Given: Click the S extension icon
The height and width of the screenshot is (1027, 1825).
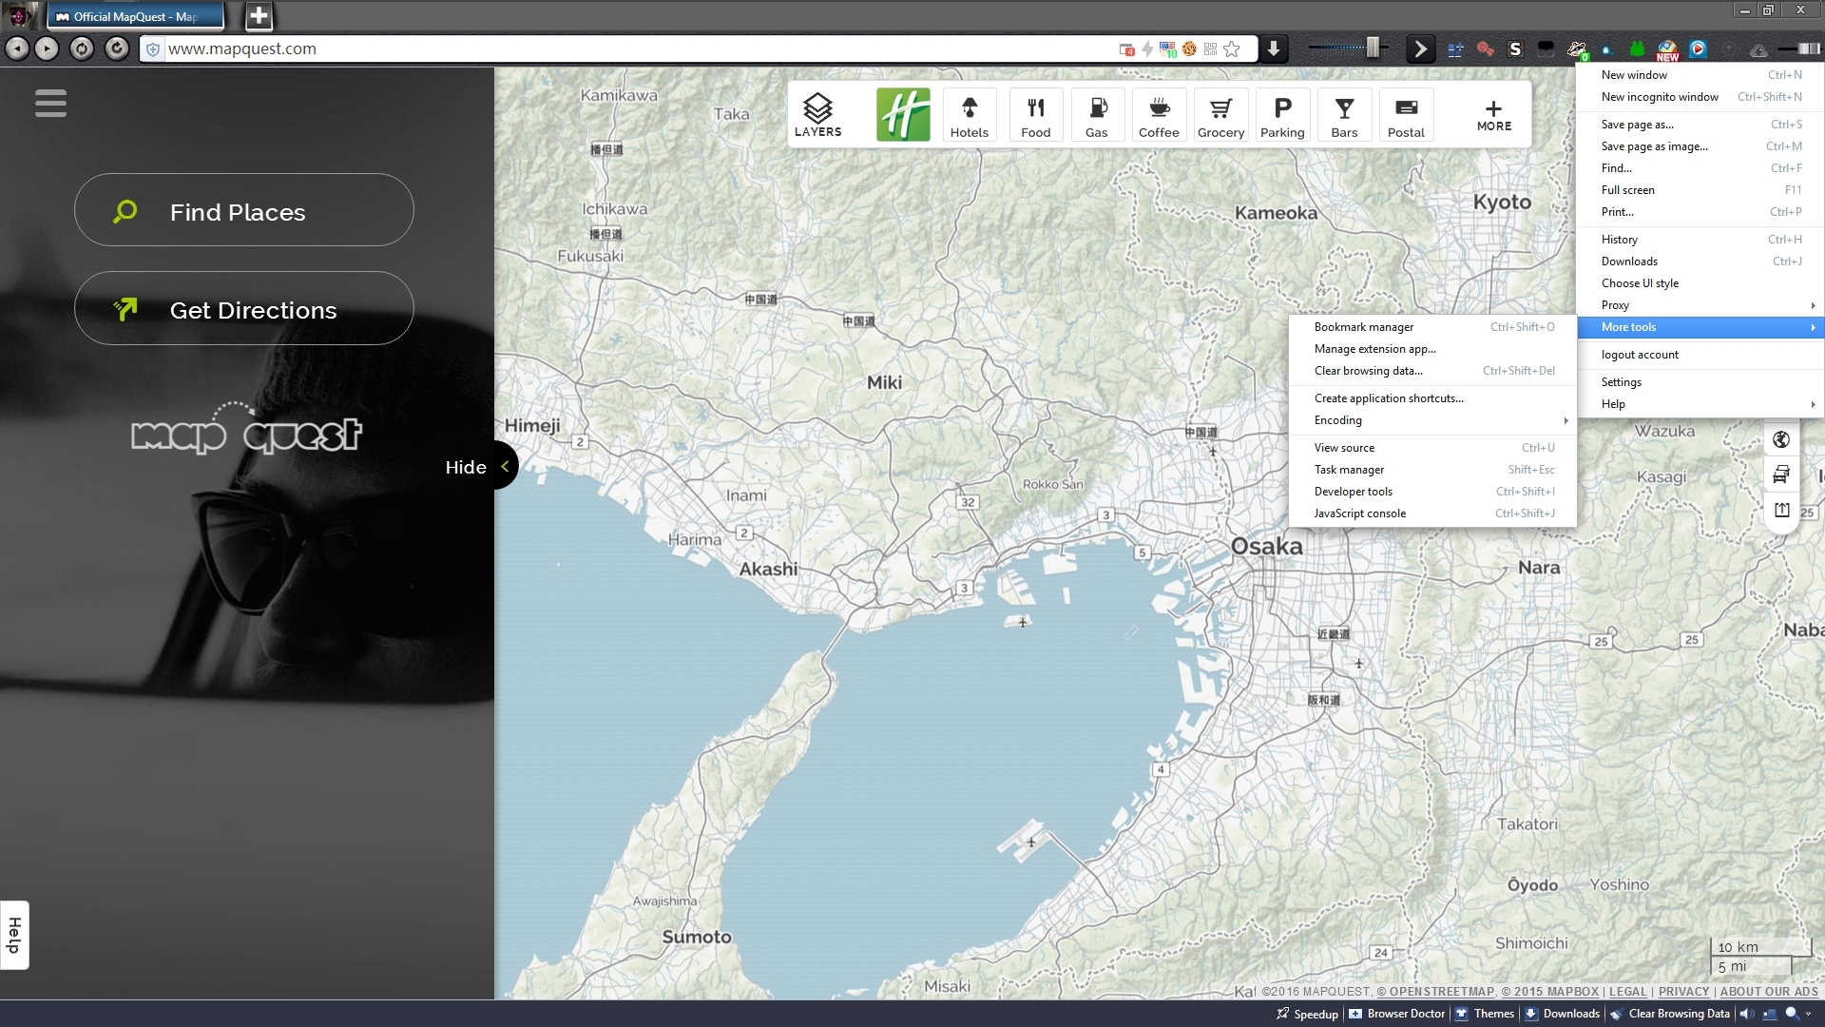Looking at the screenshot, I should [x=1515, y=49].
